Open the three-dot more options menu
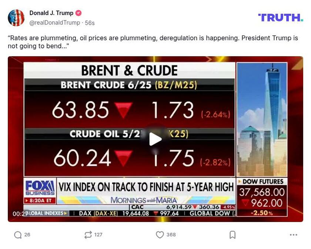This screenshot has height=249, width=311. [x=293, y=235]
